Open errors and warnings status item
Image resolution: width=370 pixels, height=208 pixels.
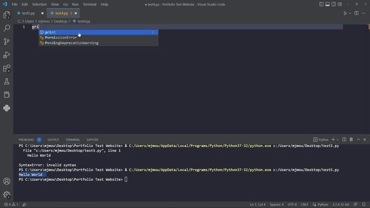coord(11,205)
